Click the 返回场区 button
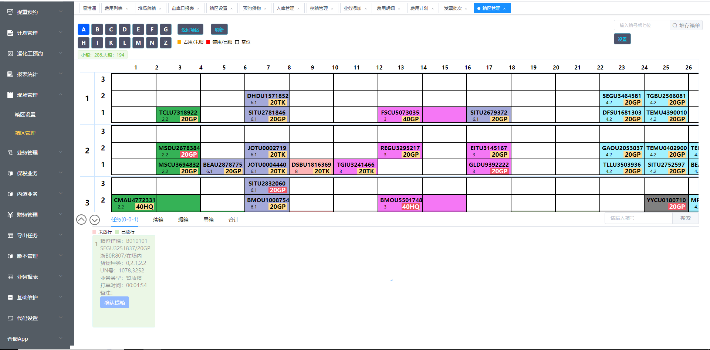The image size is (710, 350). (190, 30)
